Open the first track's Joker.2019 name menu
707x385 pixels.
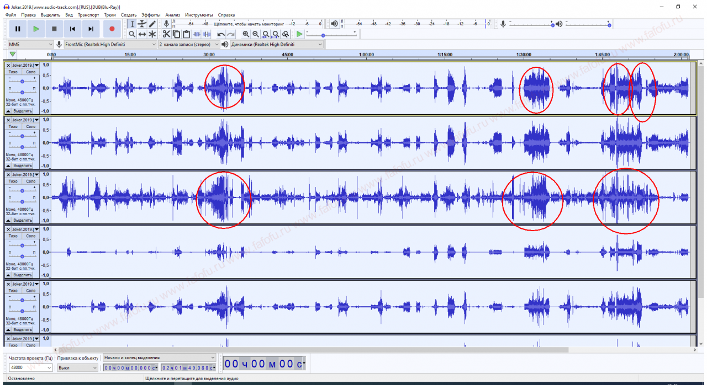pyautogui.click(x=25, y=65)
